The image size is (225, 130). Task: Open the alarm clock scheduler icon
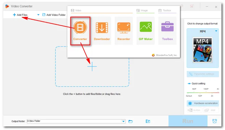coord(214,121)
